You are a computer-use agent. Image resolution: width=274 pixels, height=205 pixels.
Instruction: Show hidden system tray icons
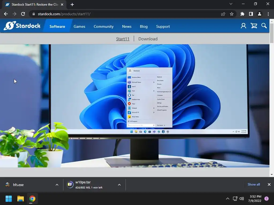click(x=228, y=199)
